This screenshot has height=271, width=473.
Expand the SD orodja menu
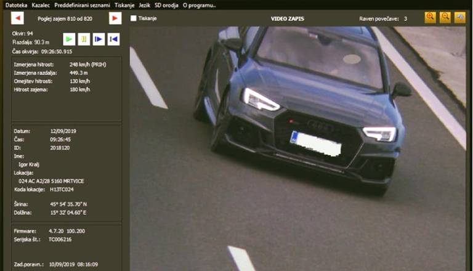pyautogui.click(x=166, y=4)
